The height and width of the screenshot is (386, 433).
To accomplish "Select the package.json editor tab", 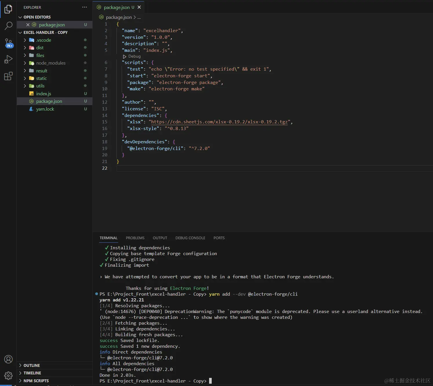I will [x=118, y=7].
